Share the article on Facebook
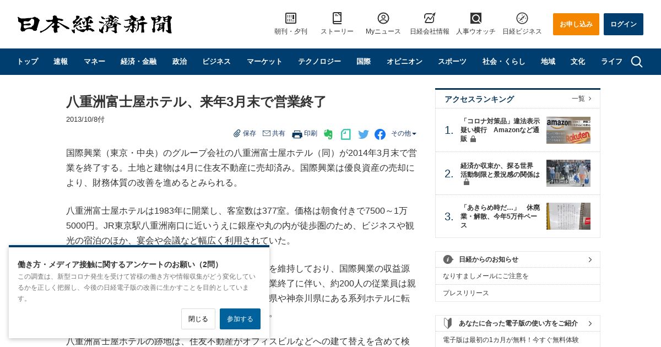661x347 pixels. click(x=380, y=134)
